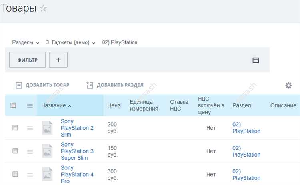Click the add-product document icon

19,85
